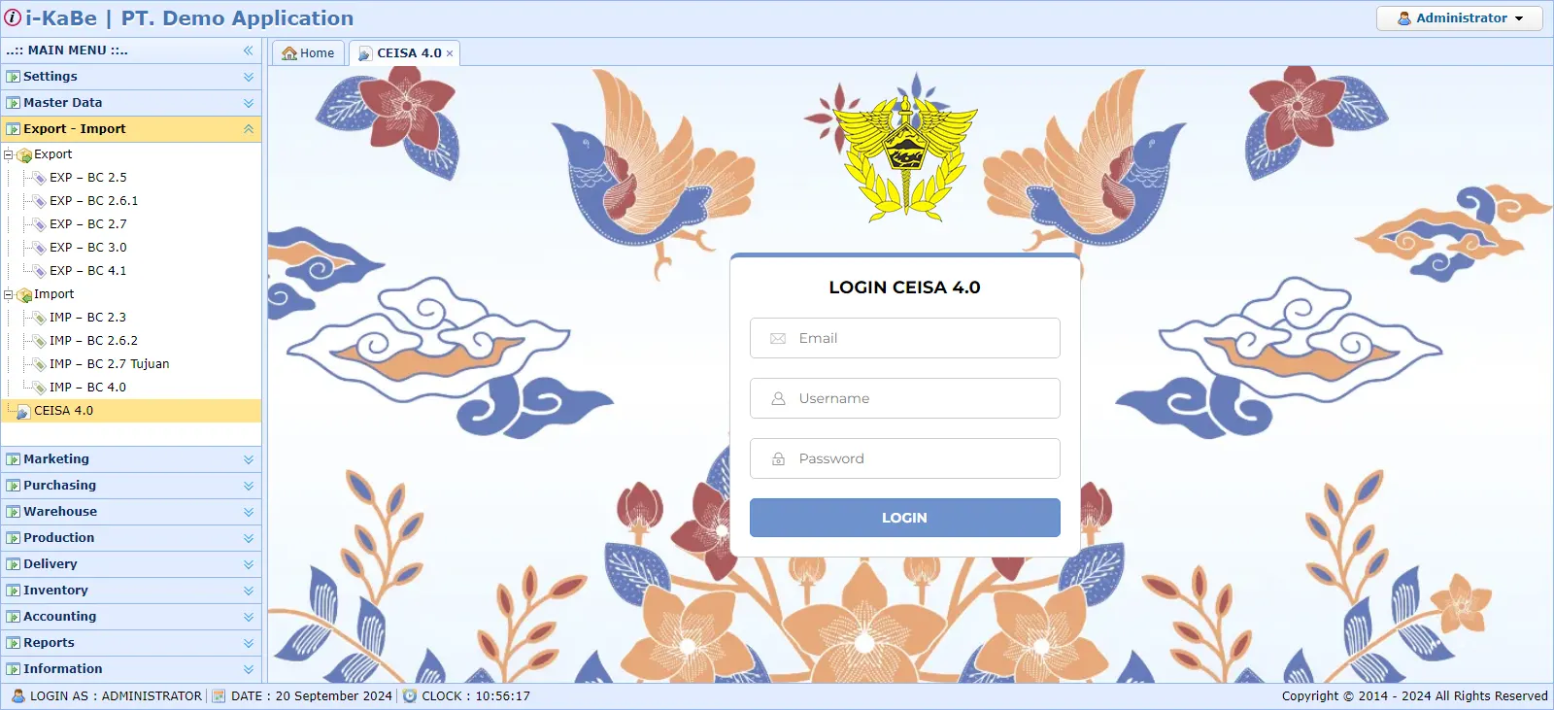Click the Email input field
This screenshot has width=1554, height=710.
(904, 338)
